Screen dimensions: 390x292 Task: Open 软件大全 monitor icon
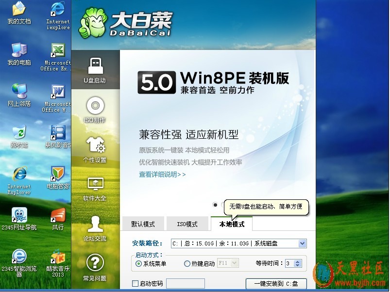click(x=95, y=188)
